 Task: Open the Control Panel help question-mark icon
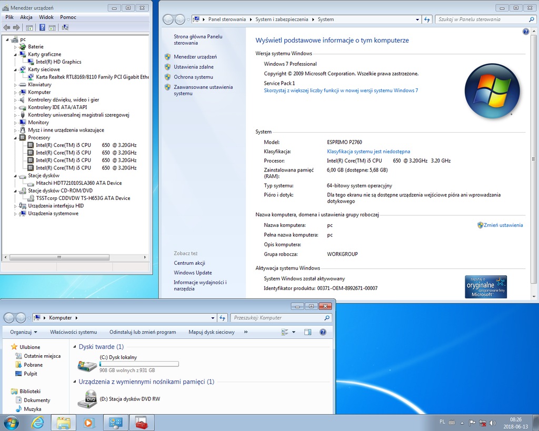(526, 32)
